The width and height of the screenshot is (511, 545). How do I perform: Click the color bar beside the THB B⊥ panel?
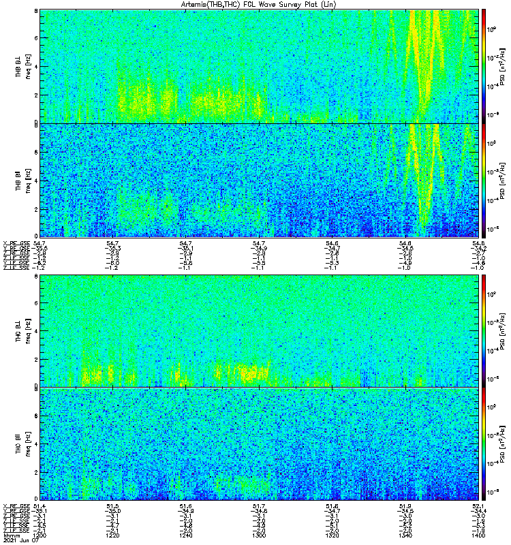[x=484, y=66]
